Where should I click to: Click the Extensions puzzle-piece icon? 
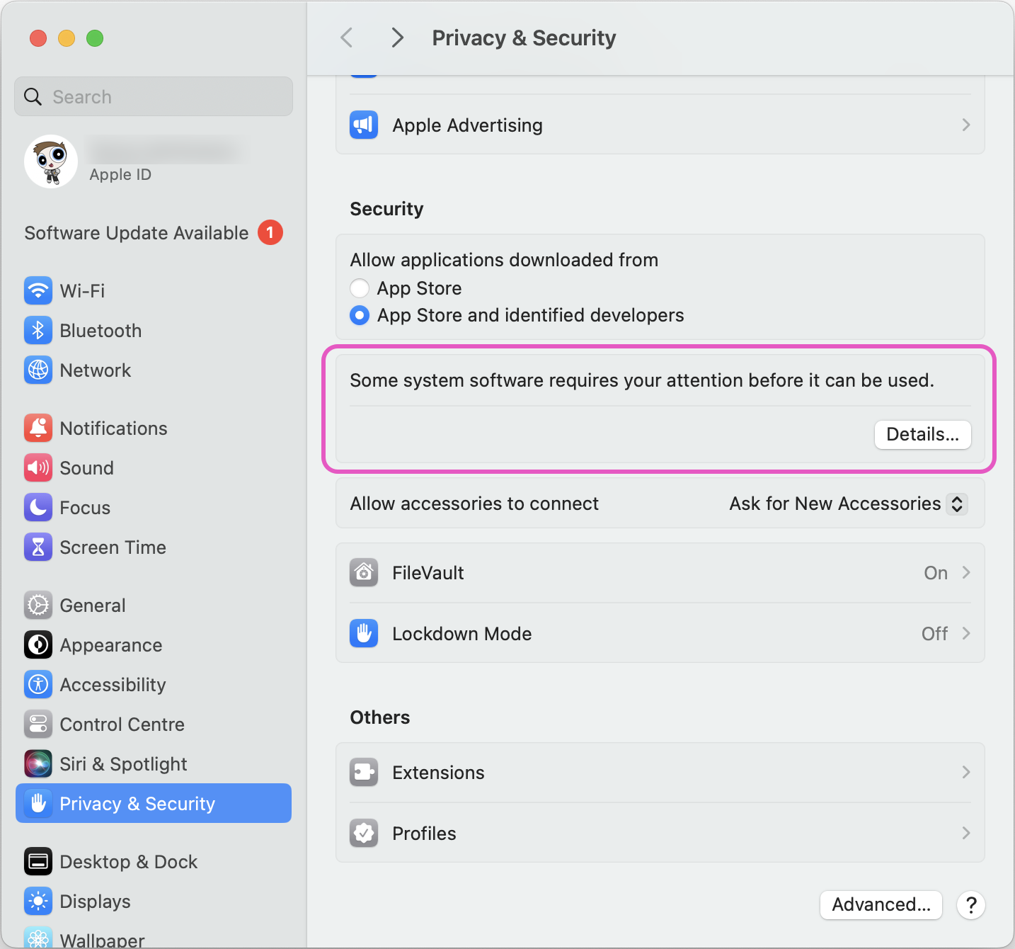(x=363, y=772)
